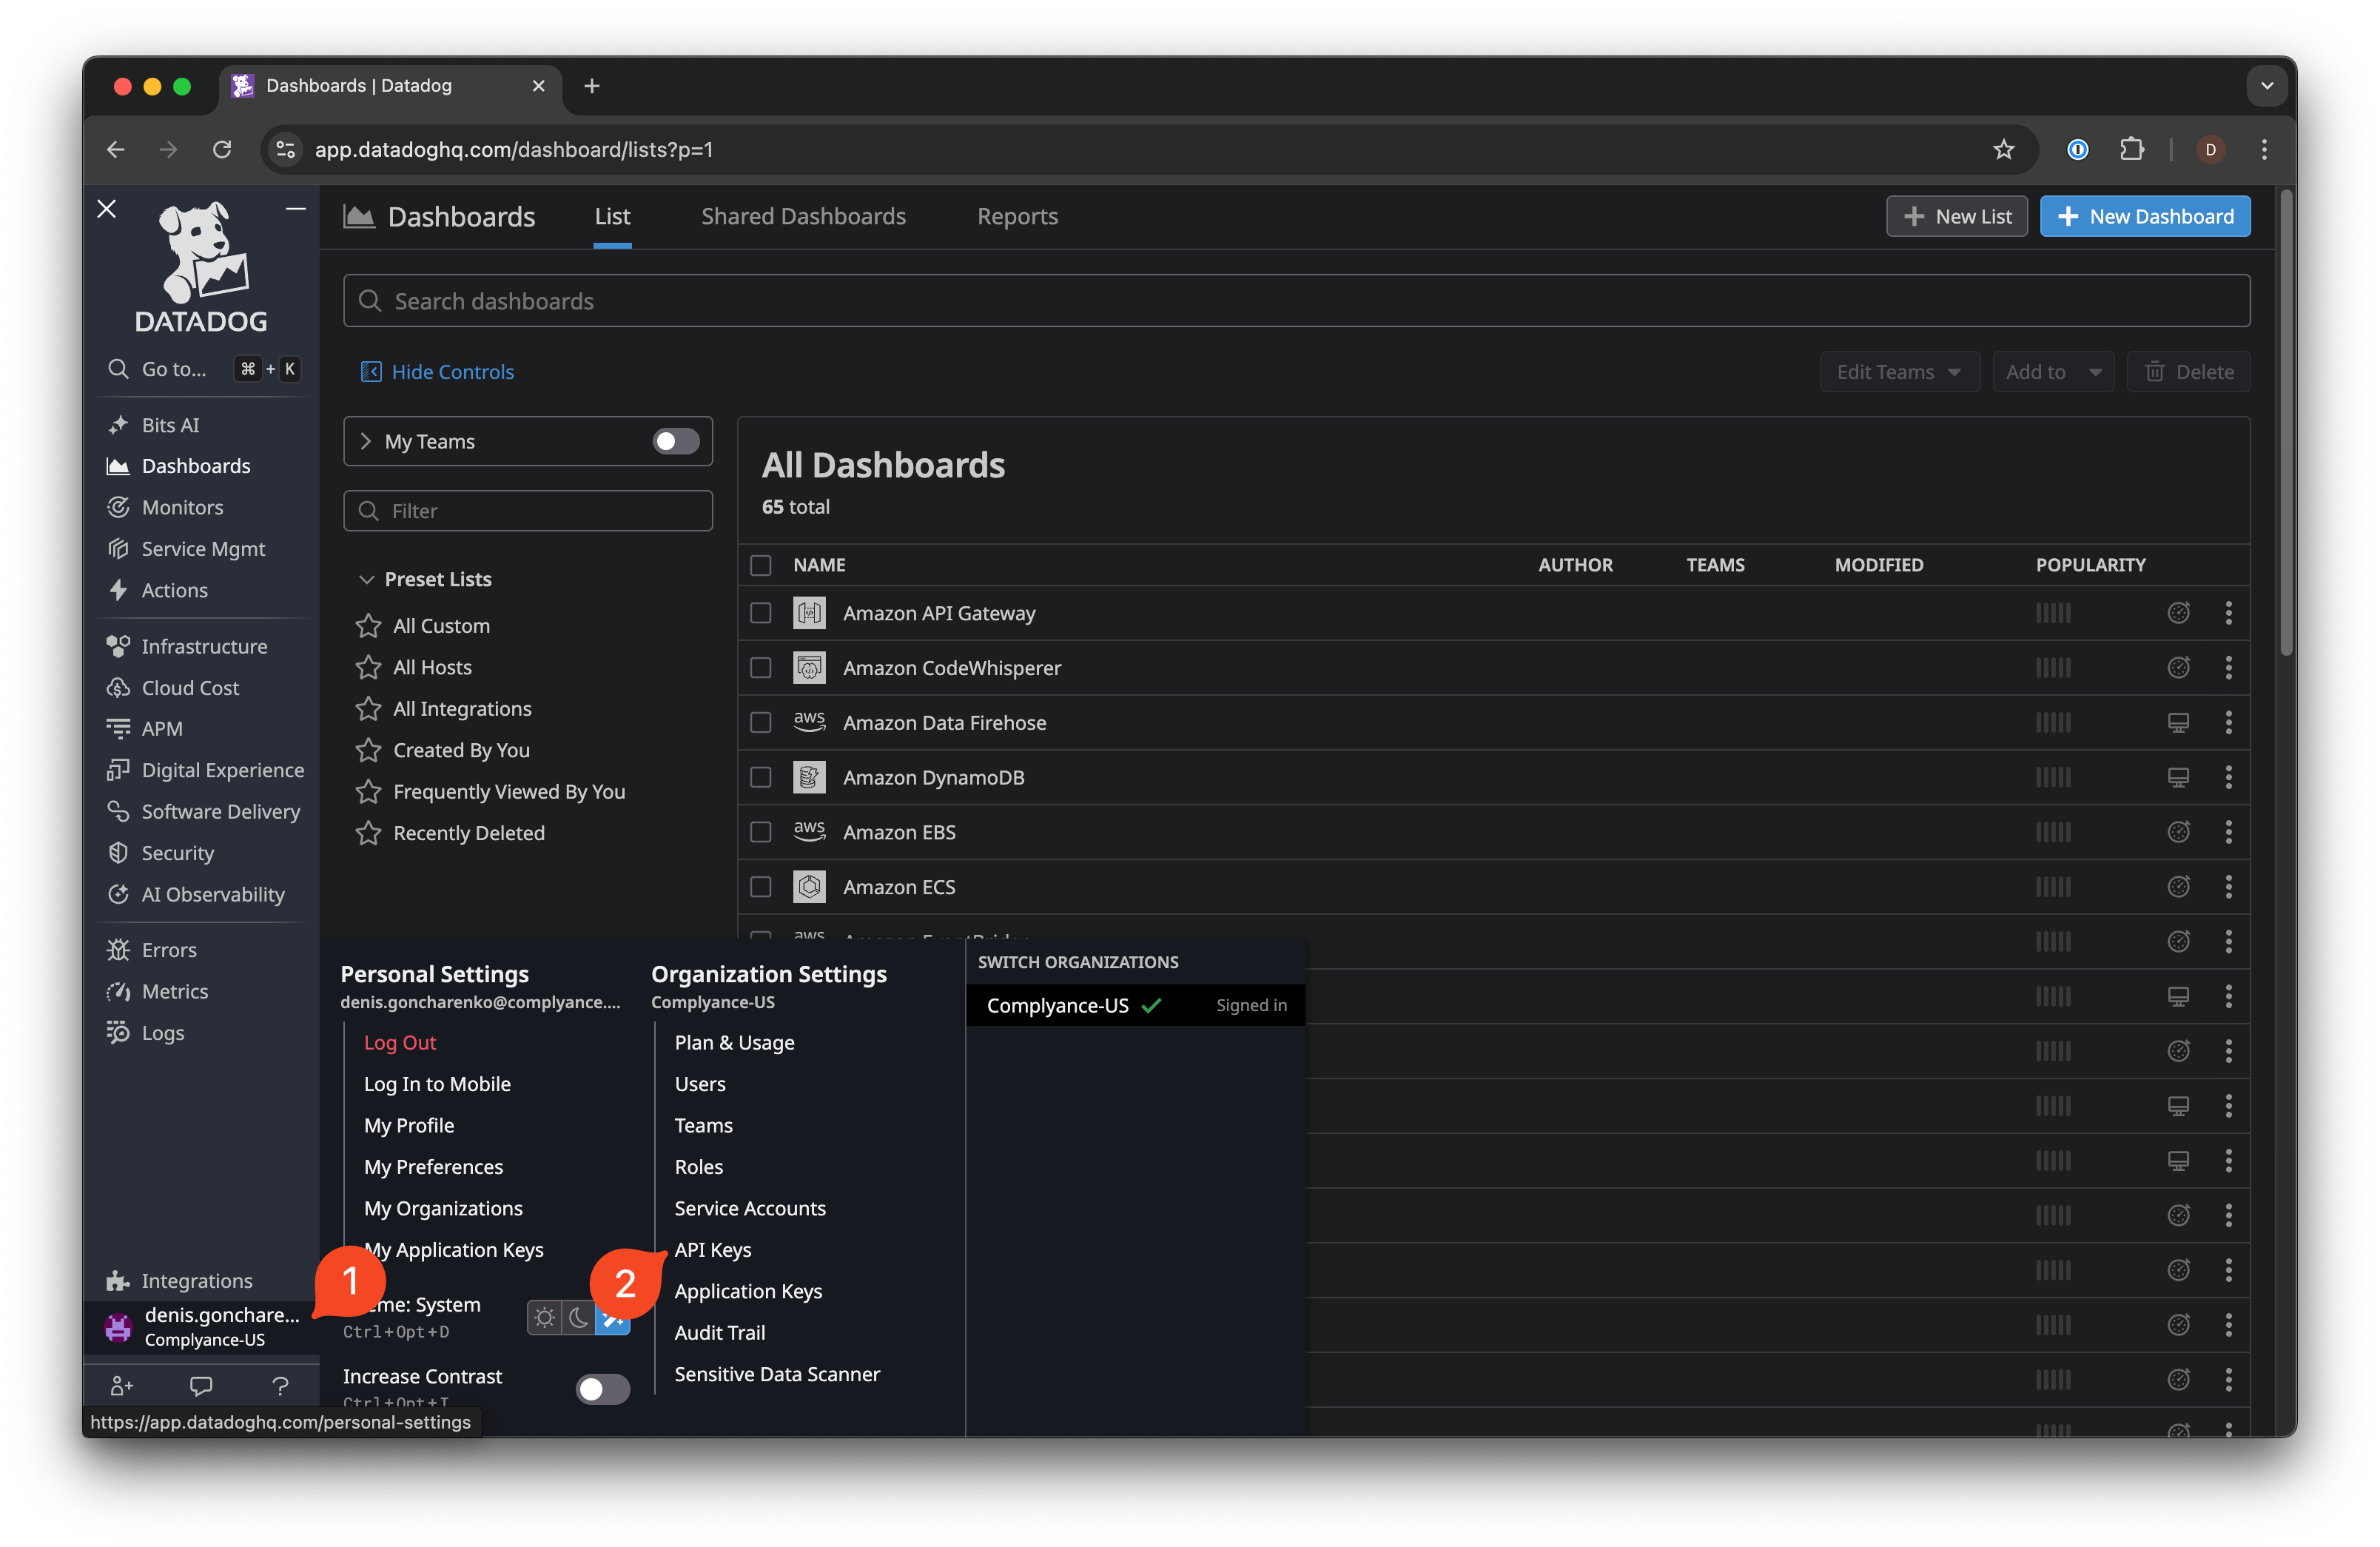Click the Amazon DynamoDB dashboard icon
The height and width of the screenshot is (1547, 2380).
point(809,777)
